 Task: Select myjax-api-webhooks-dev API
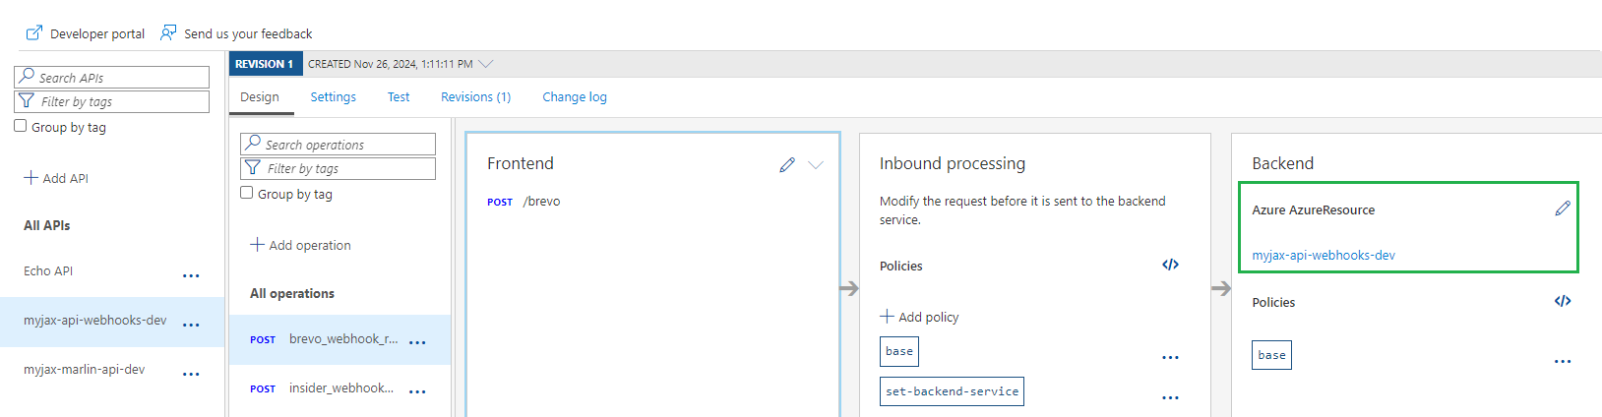[x=95, y=320]
